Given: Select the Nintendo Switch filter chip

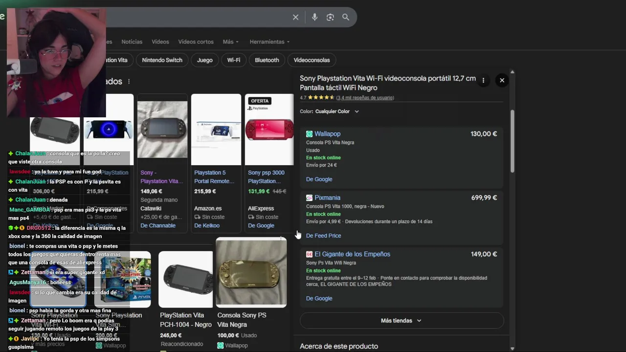Looking at the screenshot, I should coord(162,60).
